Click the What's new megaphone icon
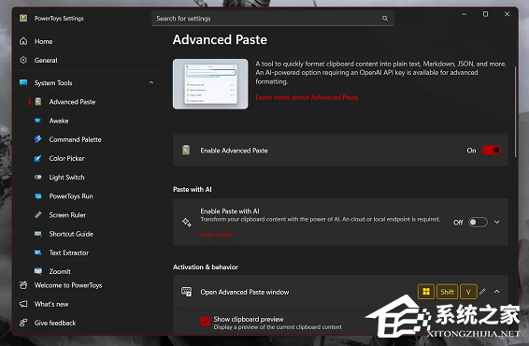Image resolution: width=529 pixels, height=346 pixels. (23, 304)
